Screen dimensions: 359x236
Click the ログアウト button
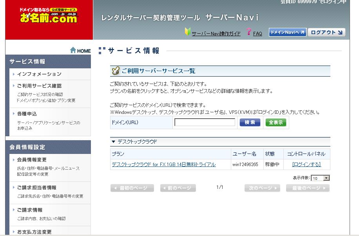tap(326, 32)
